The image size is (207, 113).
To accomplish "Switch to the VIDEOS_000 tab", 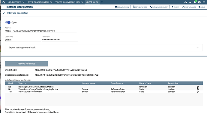I will (67, 2).
